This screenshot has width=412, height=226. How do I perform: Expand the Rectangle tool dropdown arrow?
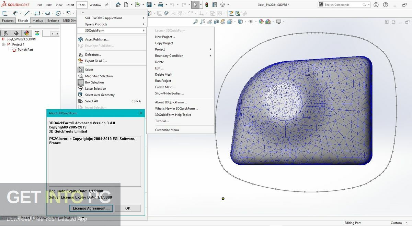42,13
